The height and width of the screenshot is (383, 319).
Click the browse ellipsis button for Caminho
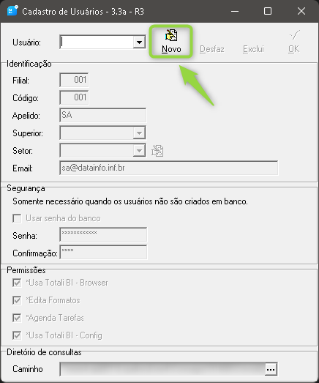[x=271, y=369]
